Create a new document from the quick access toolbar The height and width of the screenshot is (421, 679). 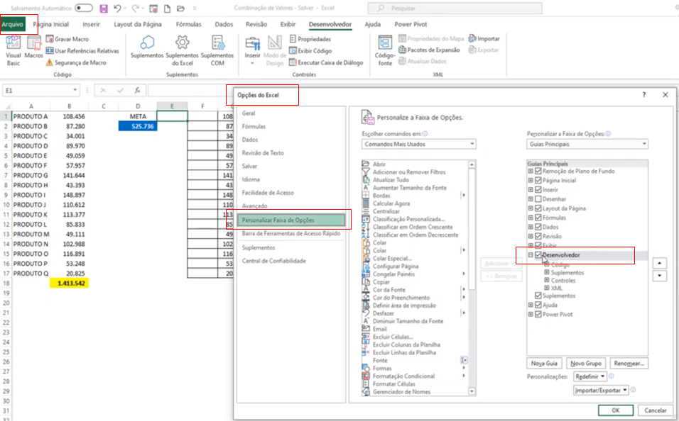(x=167, y=9)
